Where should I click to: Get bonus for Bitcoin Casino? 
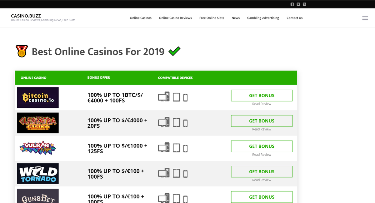pos(262,96)
